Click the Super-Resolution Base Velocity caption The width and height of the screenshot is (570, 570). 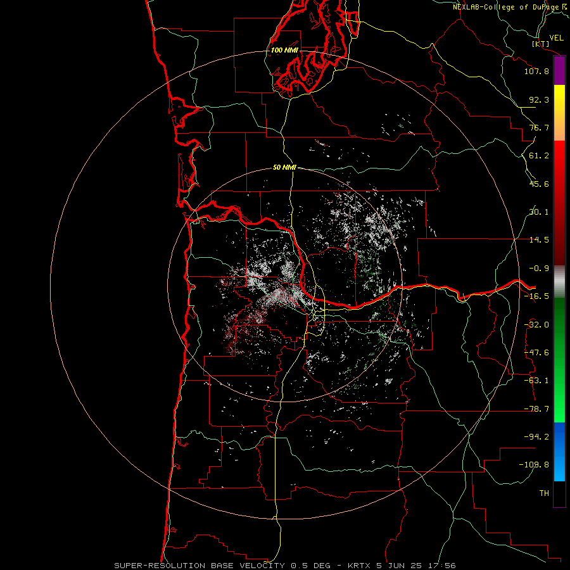285,566
